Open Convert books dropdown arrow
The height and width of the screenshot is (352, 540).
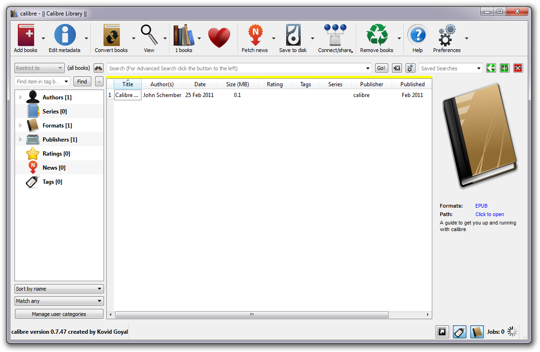click(x=133, y=38)
